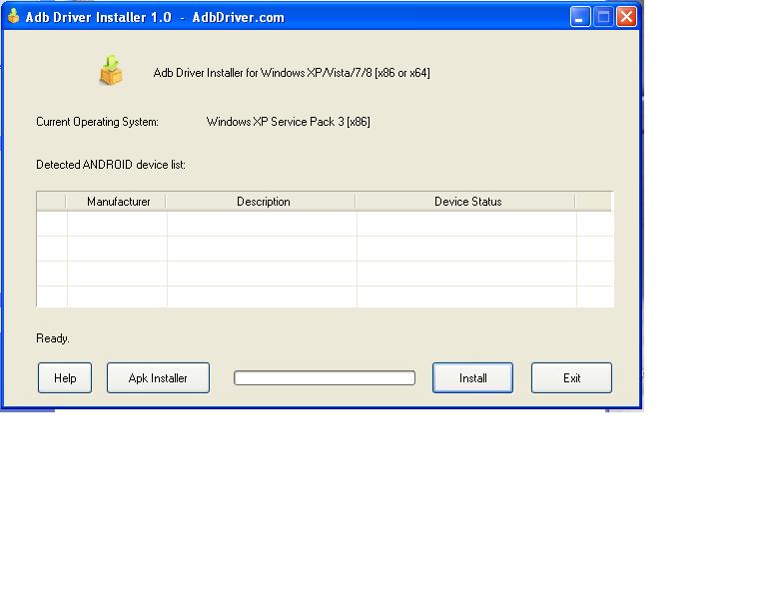
Task: Click the "Current Operating System:" label
Action: pyautogui.click(x=97, y=122)
